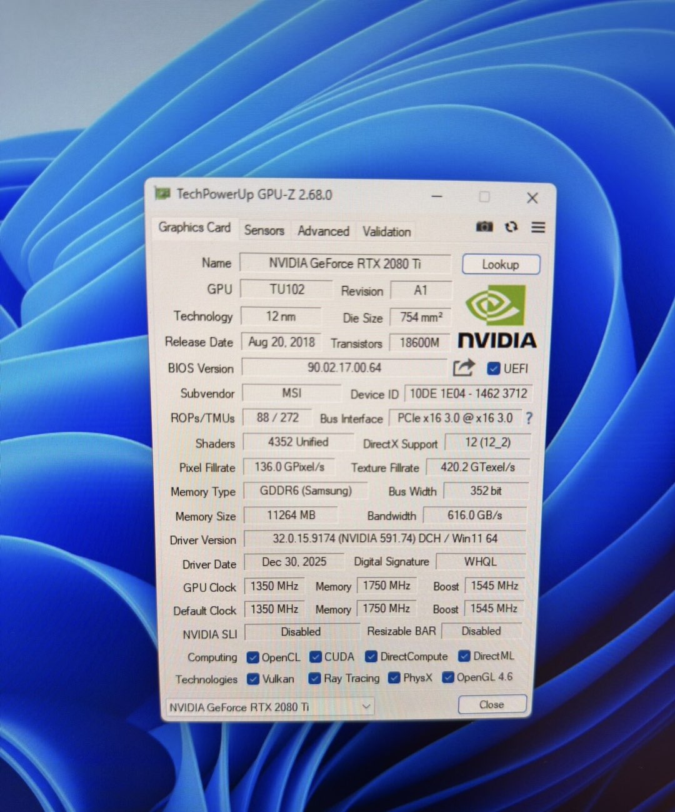
Task: Toggle the Vulkan checkbox
Action: coord(253,679)
